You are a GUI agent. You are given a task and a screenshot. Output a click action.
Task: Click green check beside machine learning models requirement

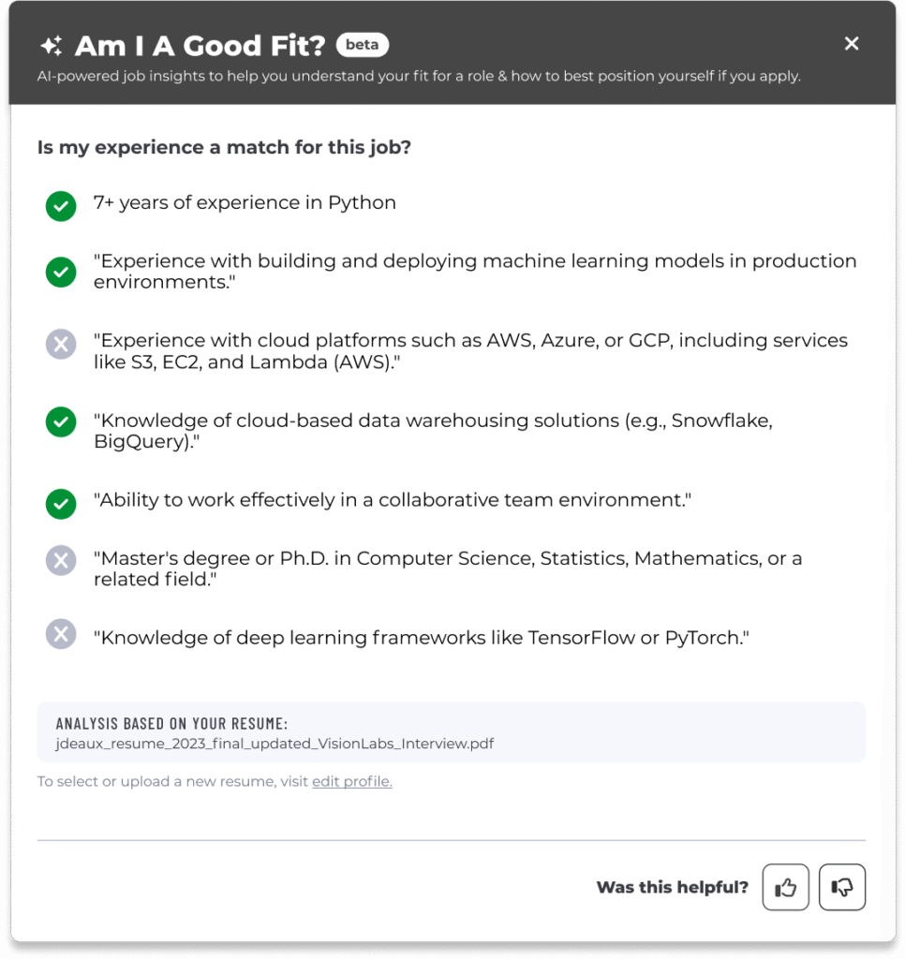61,272
